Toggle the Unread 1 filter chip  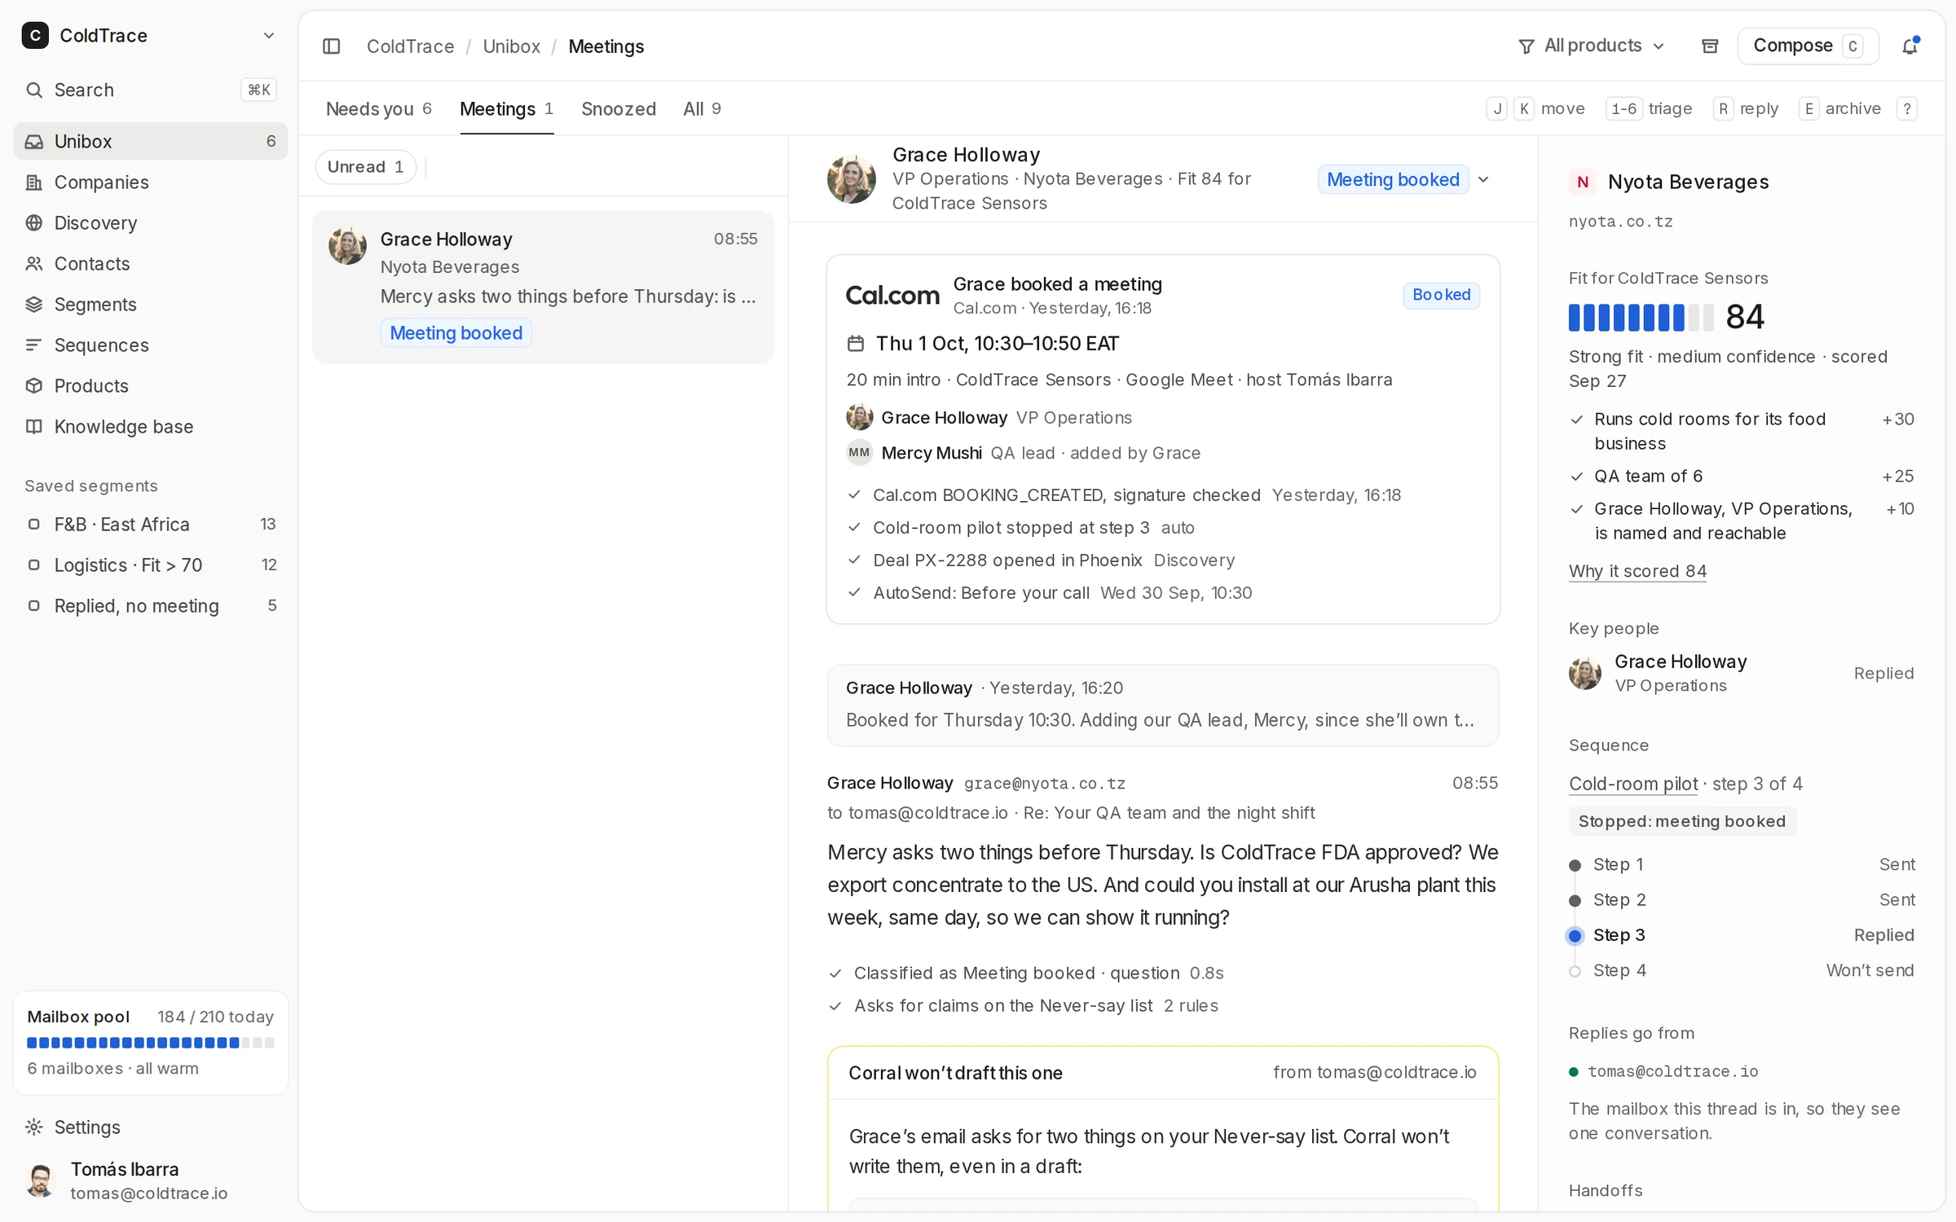tap(365, 167)
